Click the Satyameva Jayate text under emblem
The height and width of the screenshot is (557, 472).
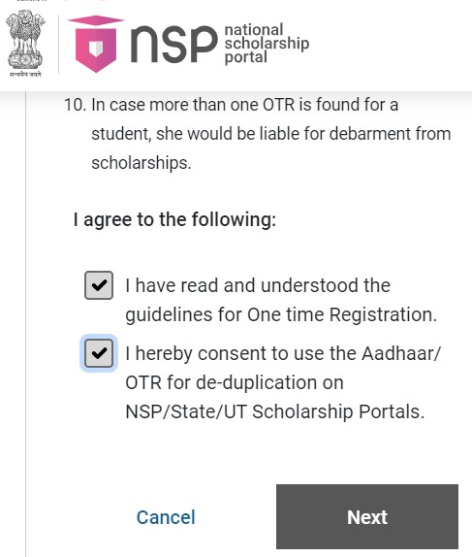coord(25,74)
